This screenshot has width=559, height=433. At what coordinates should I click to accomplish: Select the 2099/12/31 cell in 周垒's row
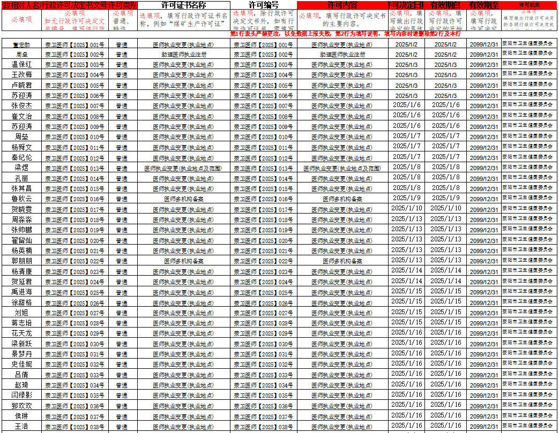(483, 55)
